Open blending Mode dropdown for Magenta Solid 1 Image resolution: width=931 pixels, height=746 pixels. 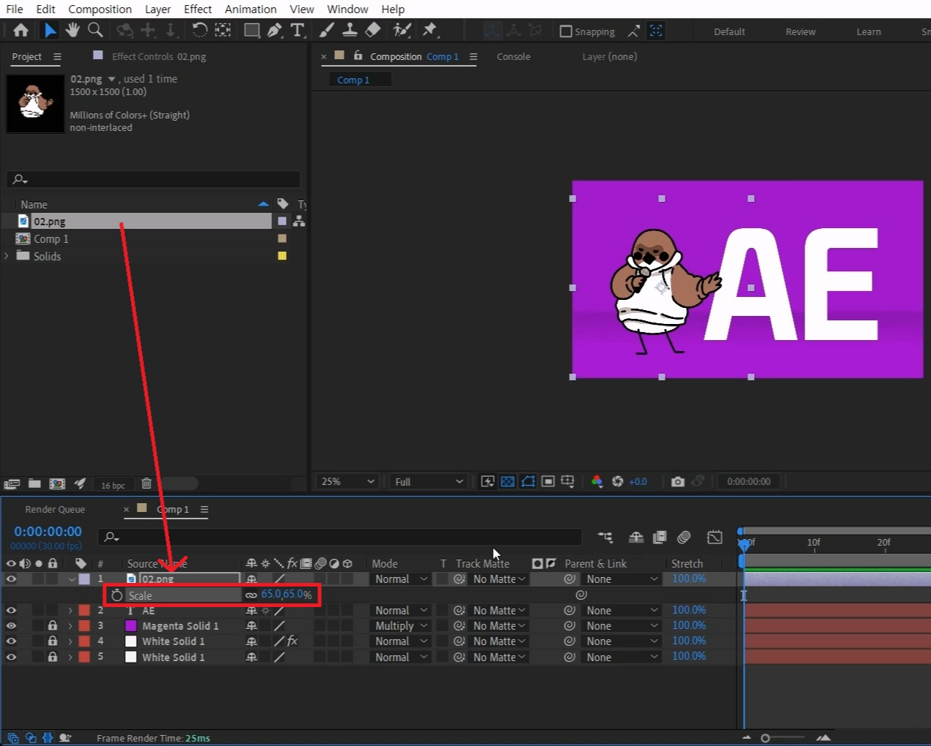pyautogui.click(x=402, y=625)
